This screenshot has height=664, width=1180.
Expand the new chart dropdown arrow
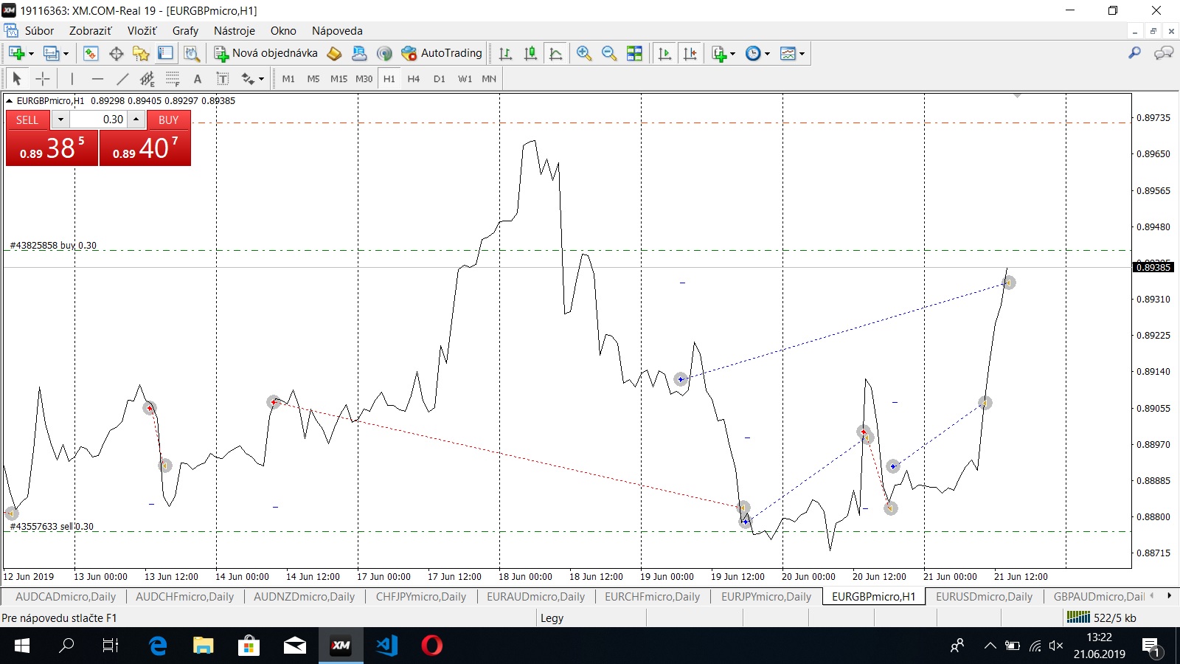point(31,54)
